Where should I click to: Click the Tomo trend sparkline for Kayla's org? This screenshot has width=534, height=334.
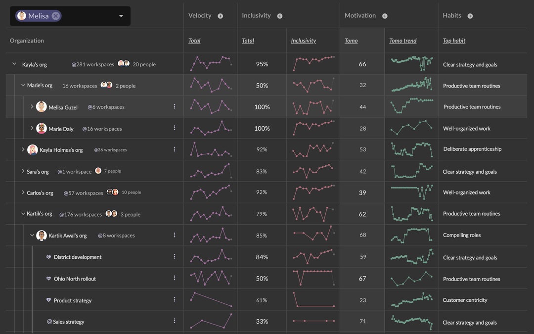click(x=412, y=63)
